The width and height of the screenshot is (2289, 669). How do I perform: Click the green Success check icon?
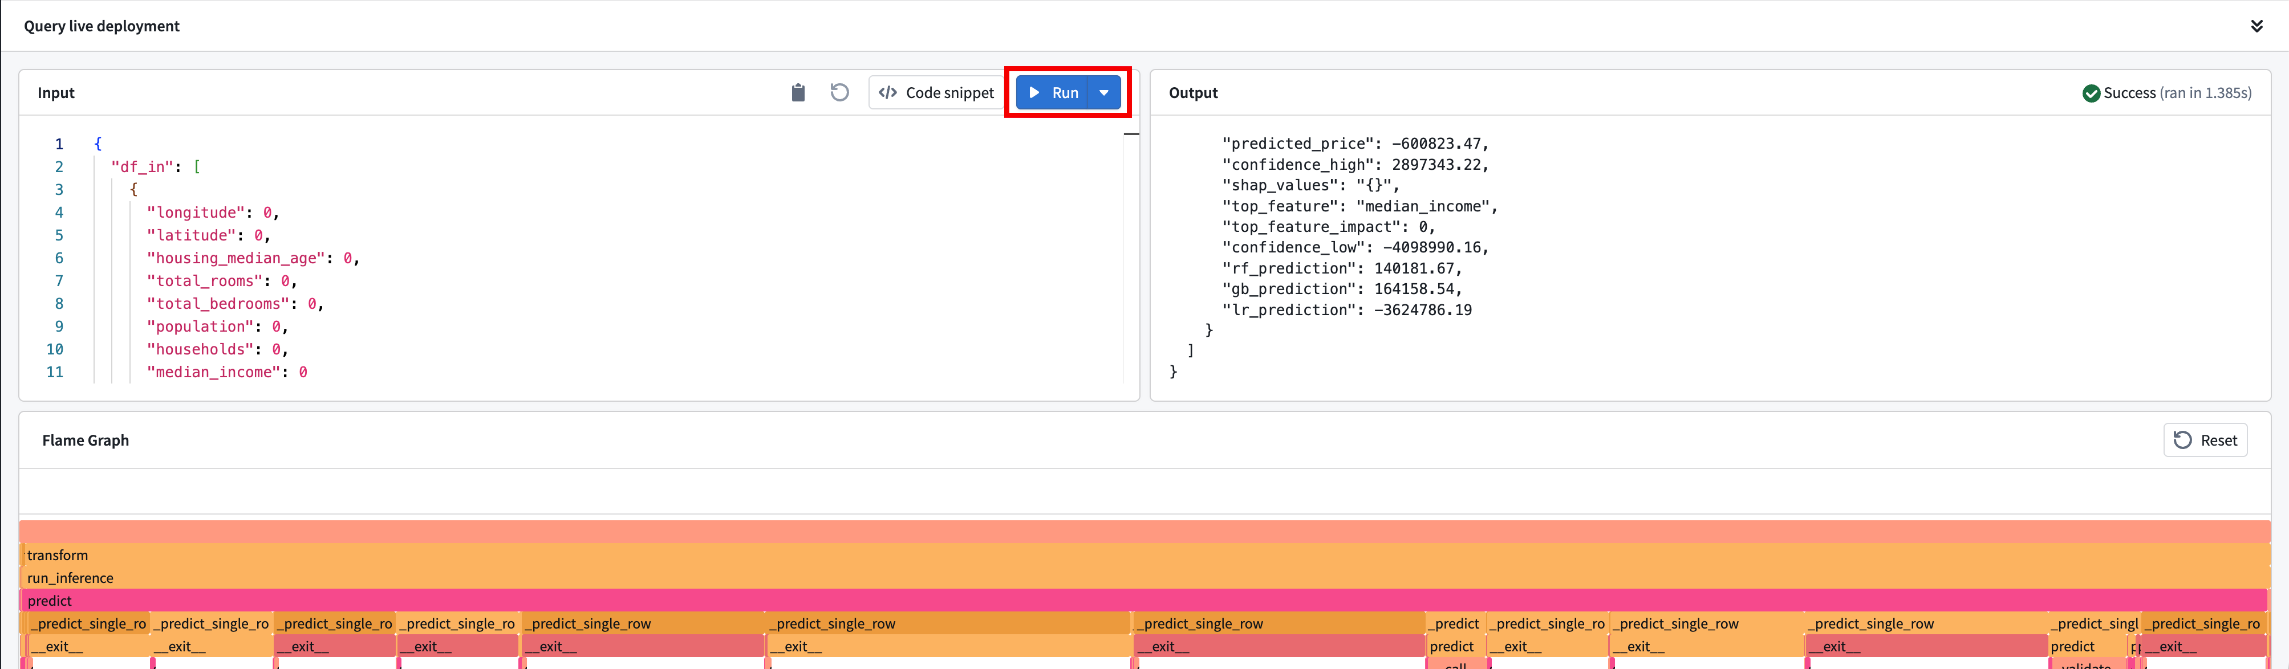(2091, 92)
